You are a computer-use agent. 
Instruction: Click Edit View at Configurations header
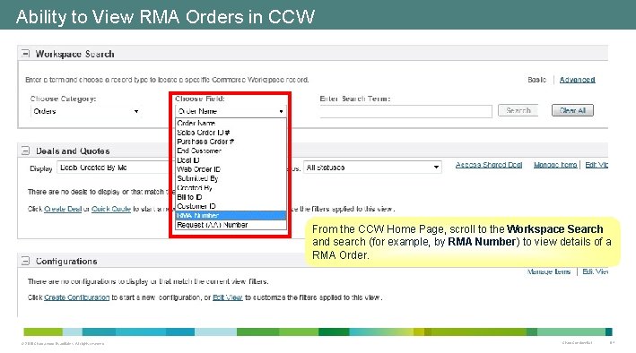595,271
